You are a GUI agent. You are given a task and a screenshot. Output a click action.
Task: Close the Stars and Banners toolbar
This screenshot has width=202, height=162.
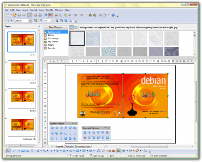pyautogui.click(x=109, y=128)
